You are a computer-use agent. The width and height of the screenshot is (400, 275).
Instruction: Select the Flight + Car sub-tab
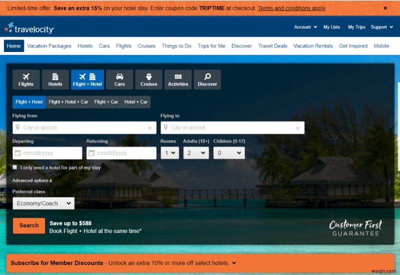point(106,102)
